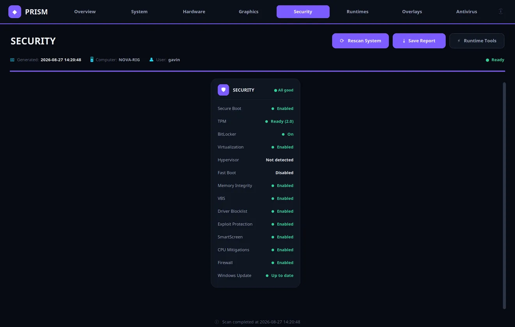Click the green Ready status dot
Viewport: 515px width, 327px height.
click(487, 60)
